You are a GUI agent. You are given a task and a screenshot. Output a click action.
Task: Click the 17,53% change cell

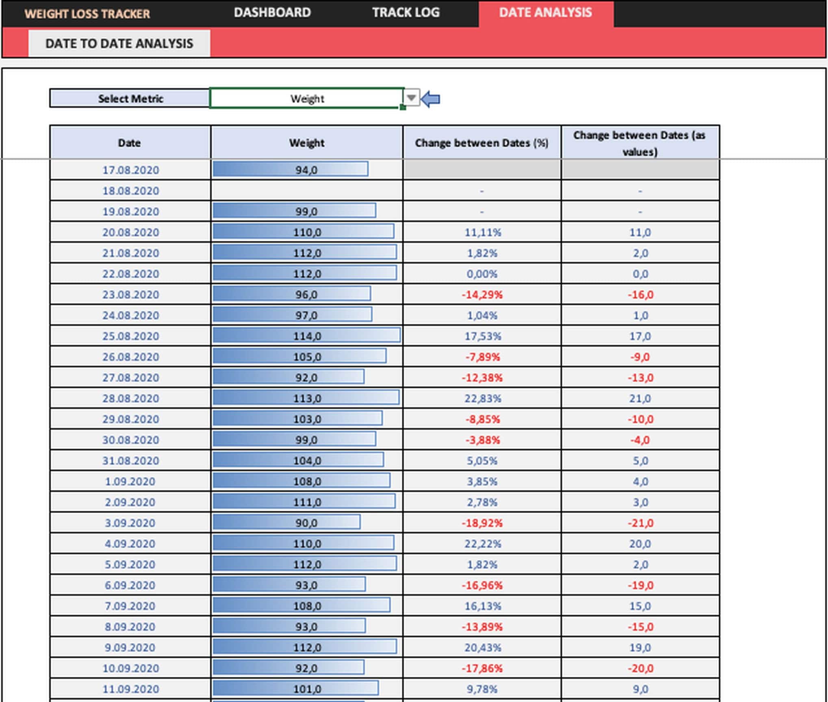pos(482,336)
